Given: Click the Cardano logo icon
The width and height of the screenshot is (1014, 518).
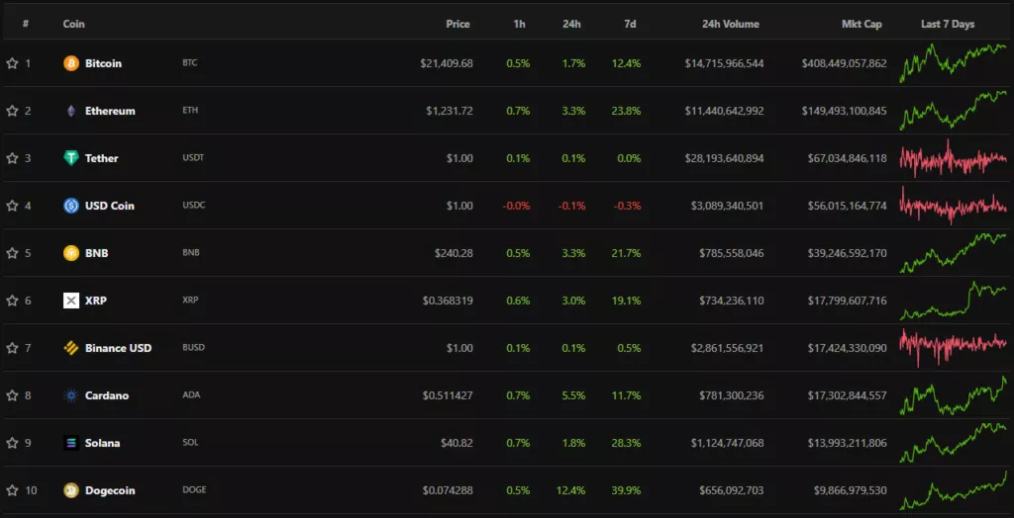Looking at the screenshot, I should click(71, 395).
